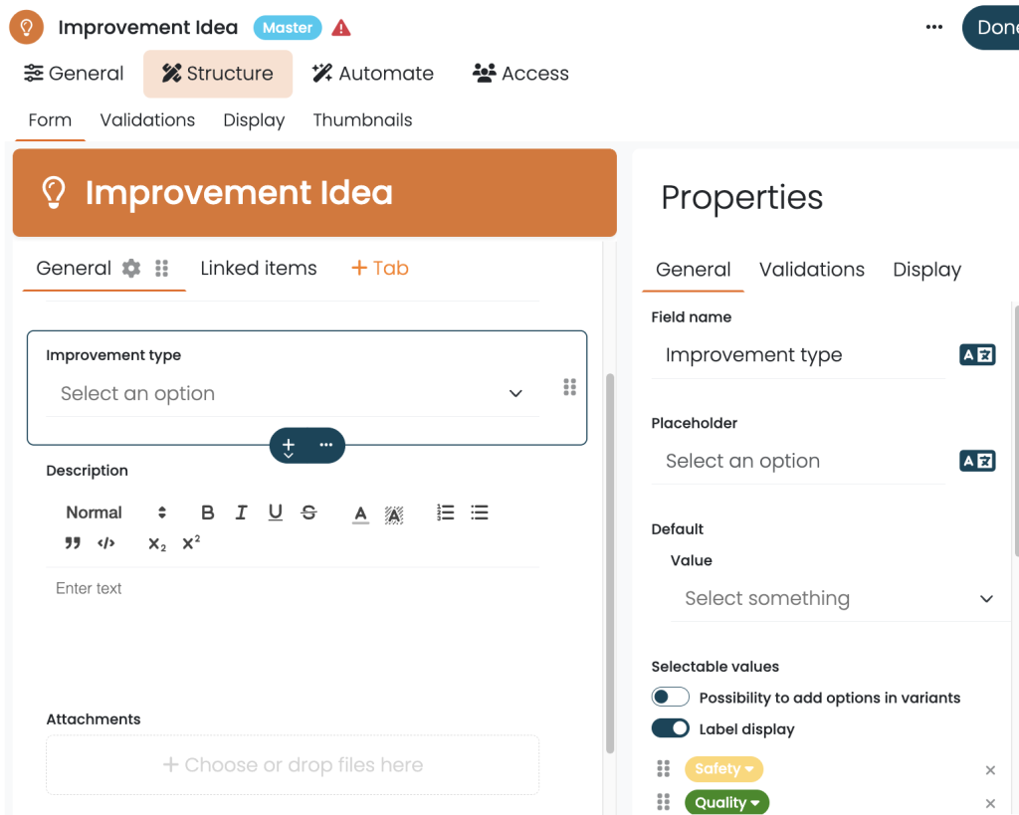Click the Italic formatting icon
This screenshot has height=815, width=1019.
[x=241, y=512]
